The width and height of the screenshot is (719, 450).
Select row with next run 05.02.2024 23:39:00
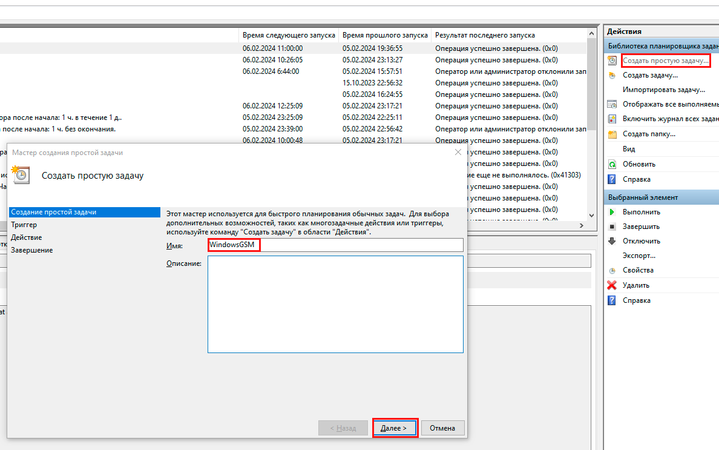pyautogui.click(x=293, y=129)
